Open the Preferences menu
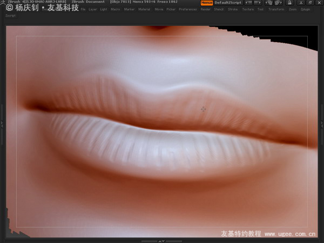Screen dimensions: 324x243 coord(188,9)
